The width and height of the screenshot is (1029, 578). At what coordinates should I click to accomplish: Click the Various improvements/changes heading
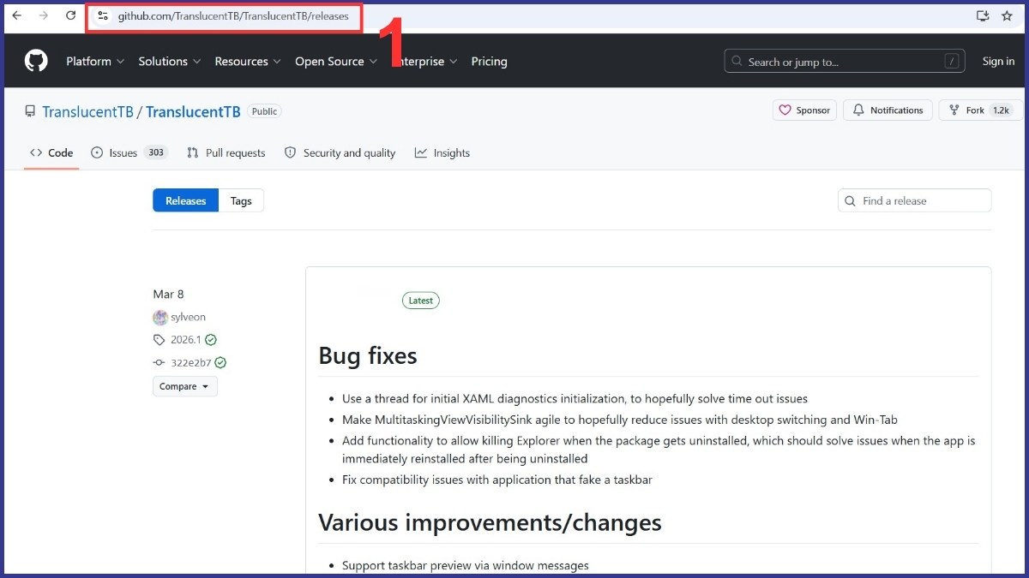[x=490, y=522]
